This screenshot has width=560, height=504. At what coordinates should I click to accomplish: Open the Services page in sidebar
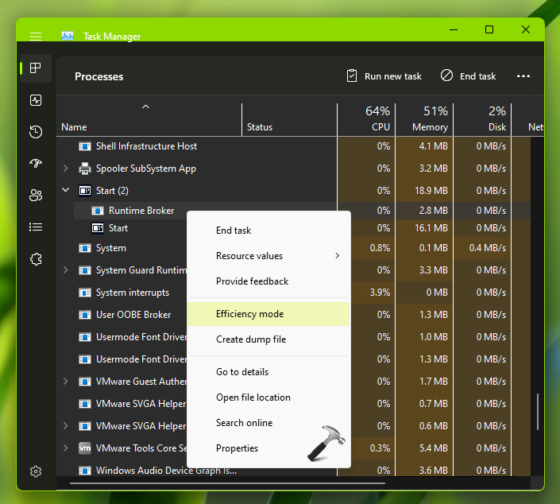pyautogui.click(x=36, y=259)
